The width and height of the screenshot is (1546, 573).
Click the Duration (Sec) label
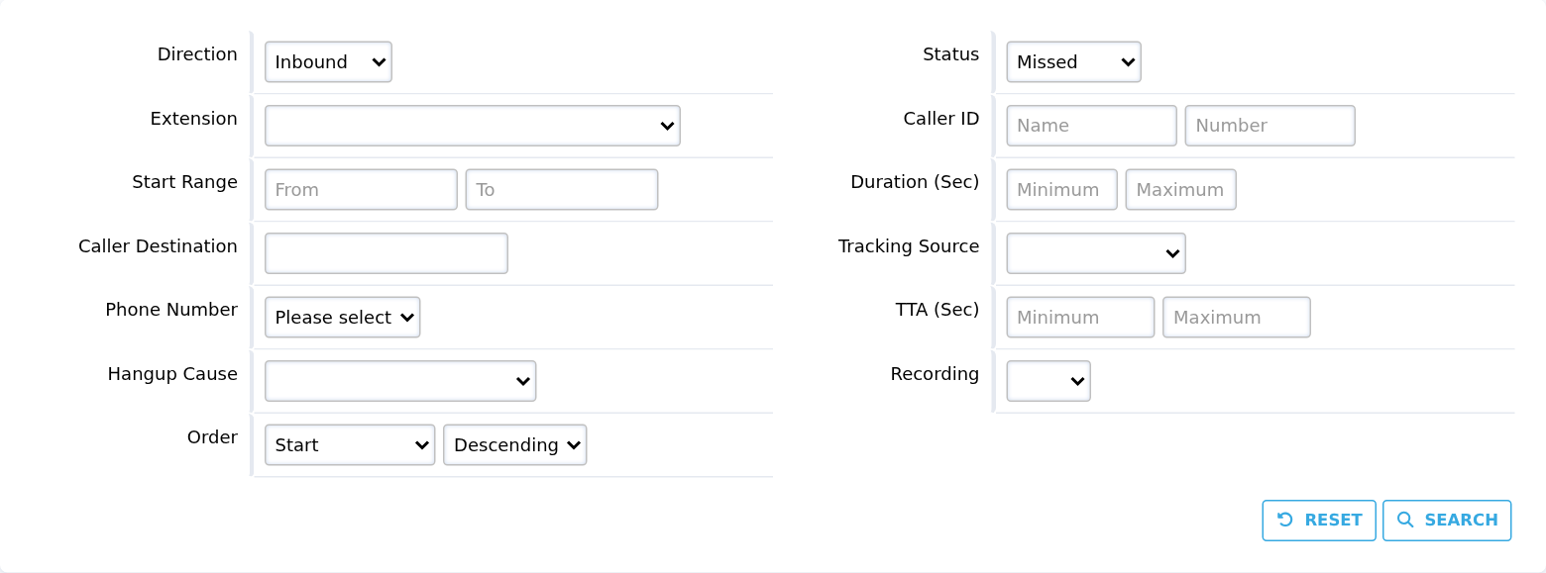click(x=915, y=182)
